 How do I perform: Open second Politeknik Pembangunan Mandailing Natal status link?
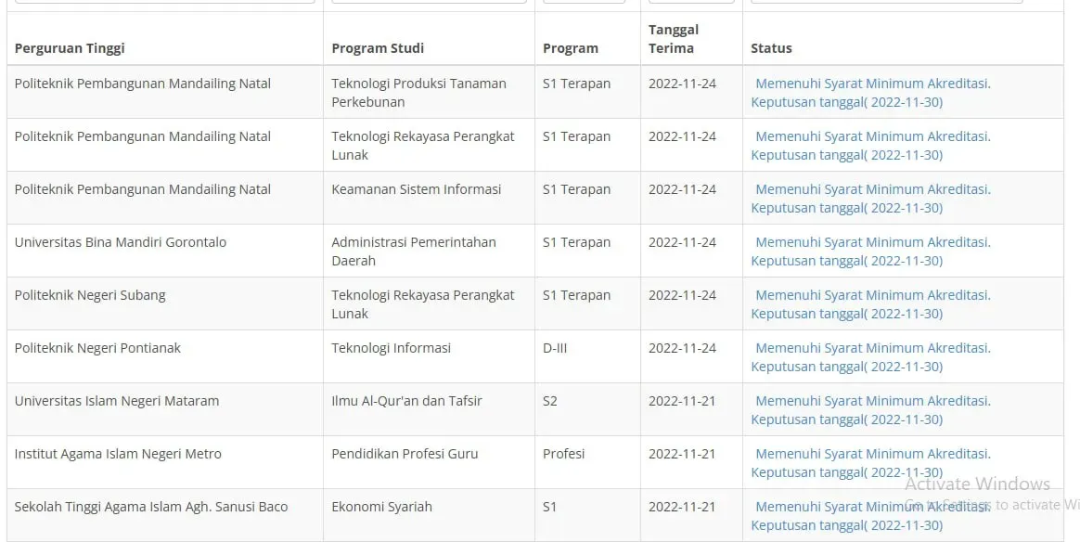(871, 145)
